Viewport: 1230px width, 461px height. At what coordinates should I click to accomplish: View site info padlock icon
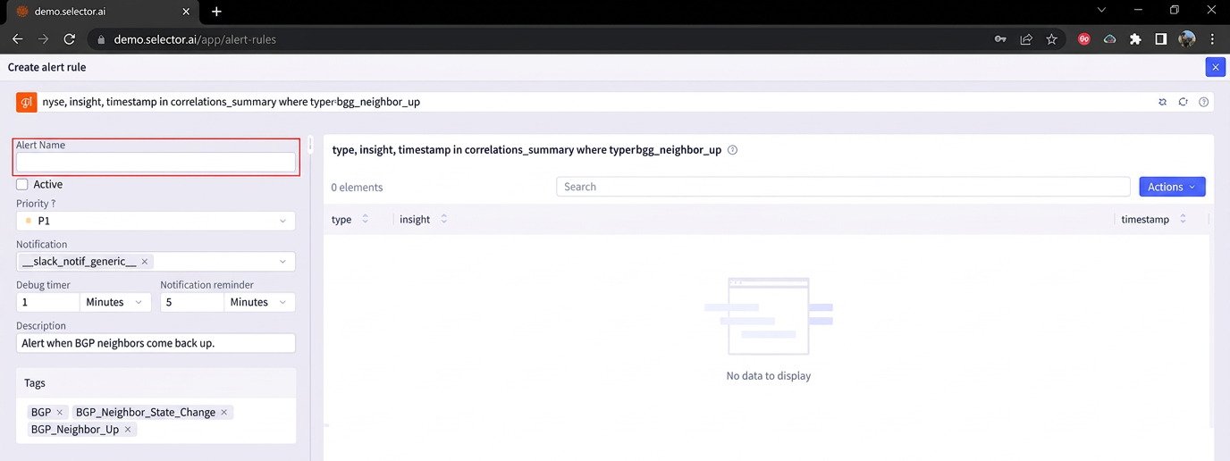[100, 39]
